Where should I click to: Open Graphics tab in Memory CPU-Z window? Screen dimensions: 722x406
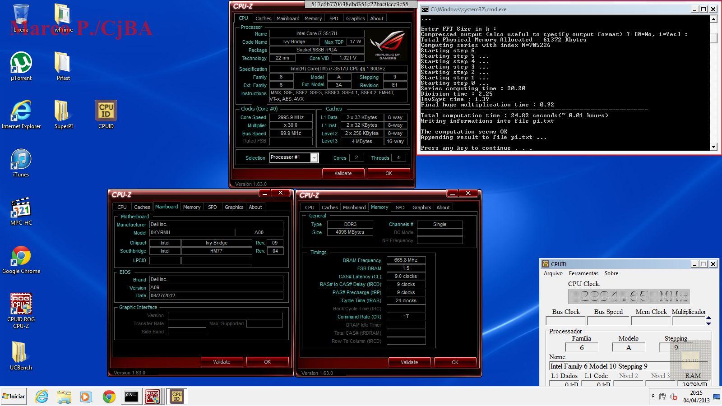421,208
